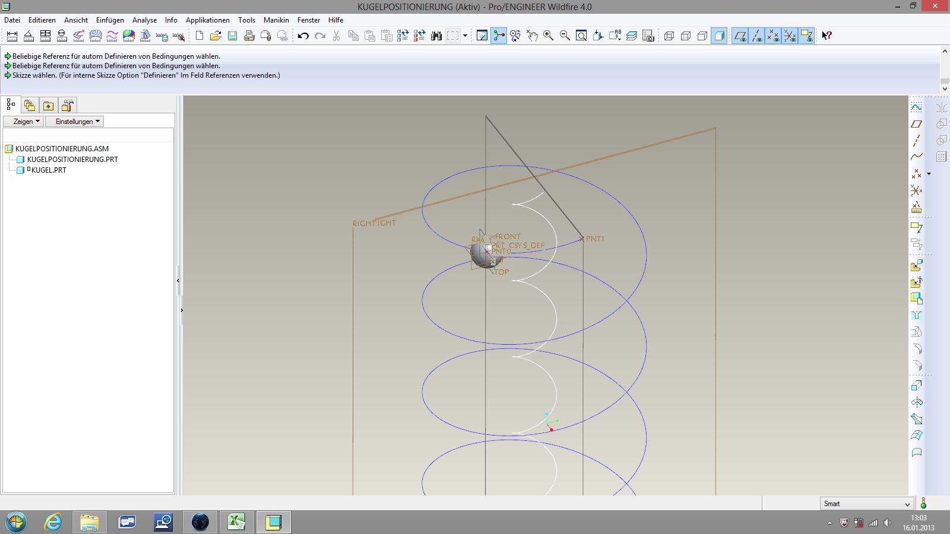The image size is (950, 534).
Task: Switch to the Folder Browser navigator tab
Action: point(30,106)
